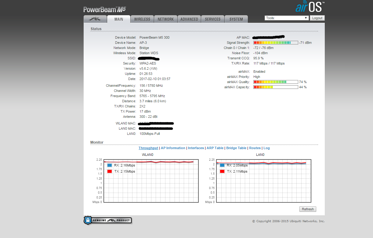The width and height of the screenshot is (373, 238).
Task: Select Network Mode value Bridge
Action: 144,48
